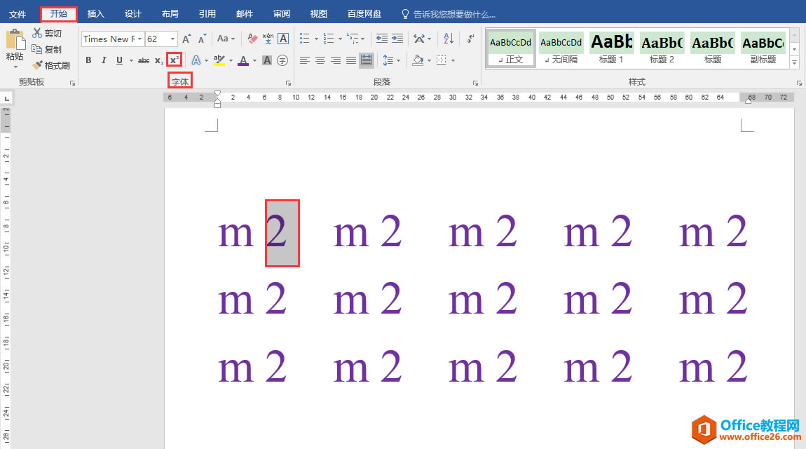Expand underline style dropdown arrow
Screen dimensions: 806x449
tap(131, 61)
